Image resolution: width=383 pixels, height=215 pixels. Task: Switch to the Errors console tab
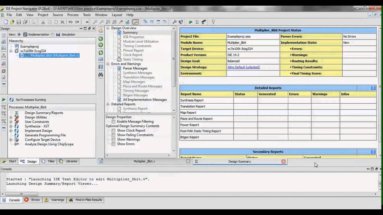(x=32, y=200)
